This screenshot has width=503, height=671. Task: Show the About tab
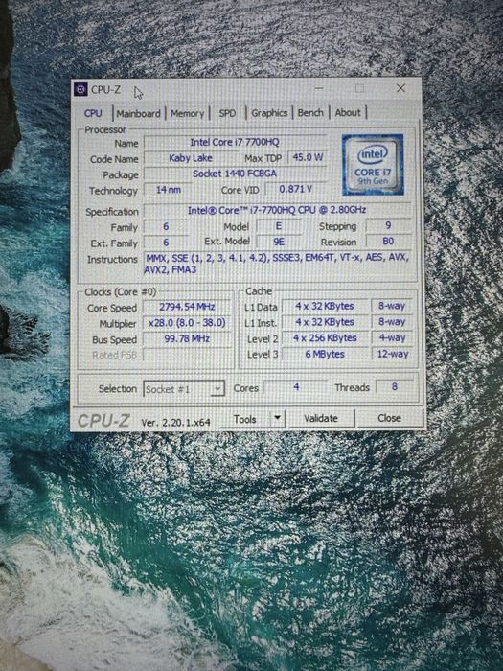(347, 112)
